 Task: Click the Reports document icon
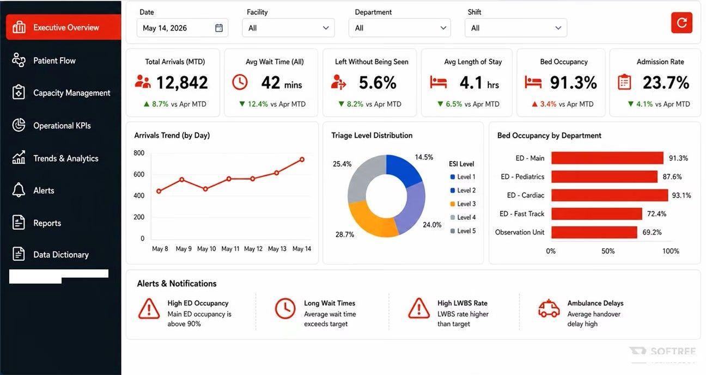point(19,223)
